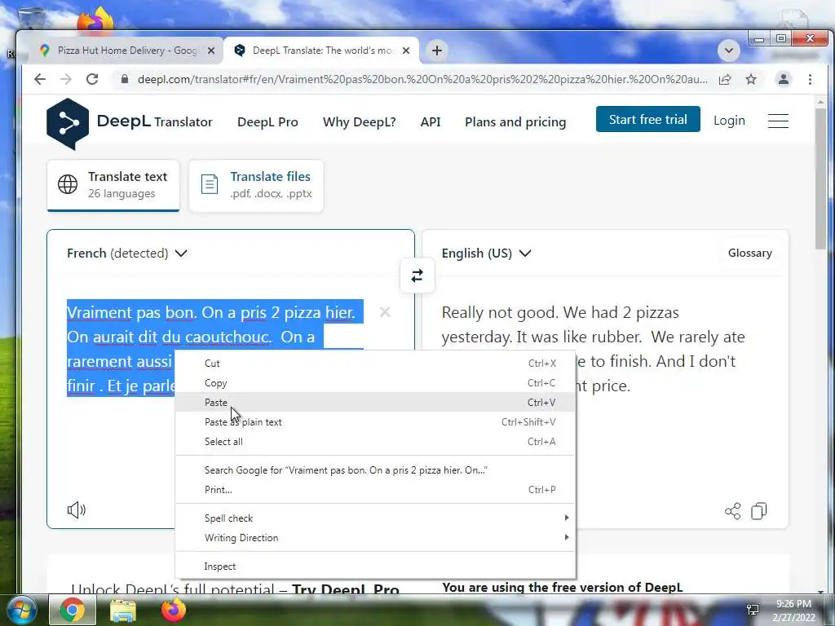This screenshot has width=835, height=626.
Task: Expand the Spell check submenu
Action: point(375,518)
